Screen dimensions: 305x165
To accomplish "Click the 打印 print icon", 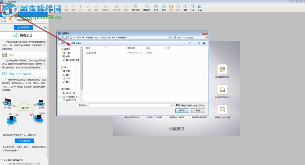I will 156,8.
